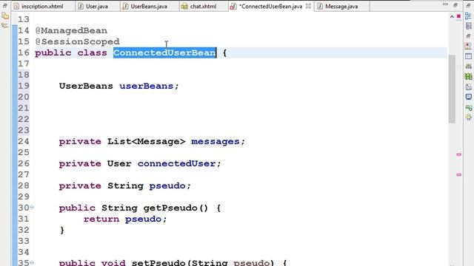The image size is (474, 266).
Task: Click the User type on line 26
Action: pos(119,163)
